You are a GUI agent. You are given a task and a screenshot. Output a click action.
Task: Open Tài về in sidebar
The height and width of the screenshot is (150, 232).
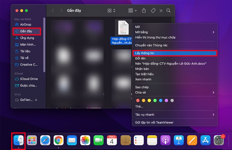(x=27, y=58)
